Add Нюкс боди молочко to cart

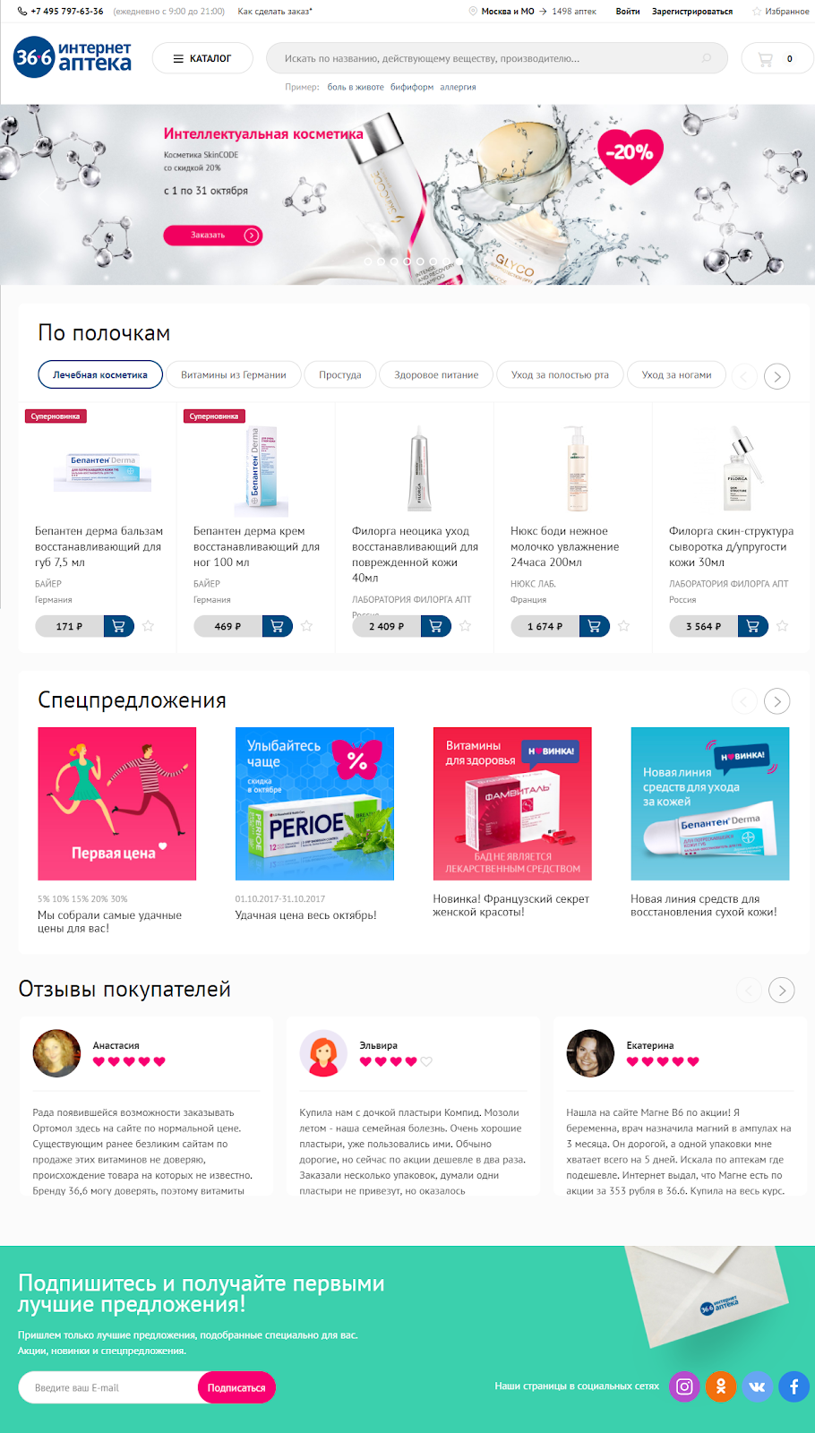tap(595, 626)
